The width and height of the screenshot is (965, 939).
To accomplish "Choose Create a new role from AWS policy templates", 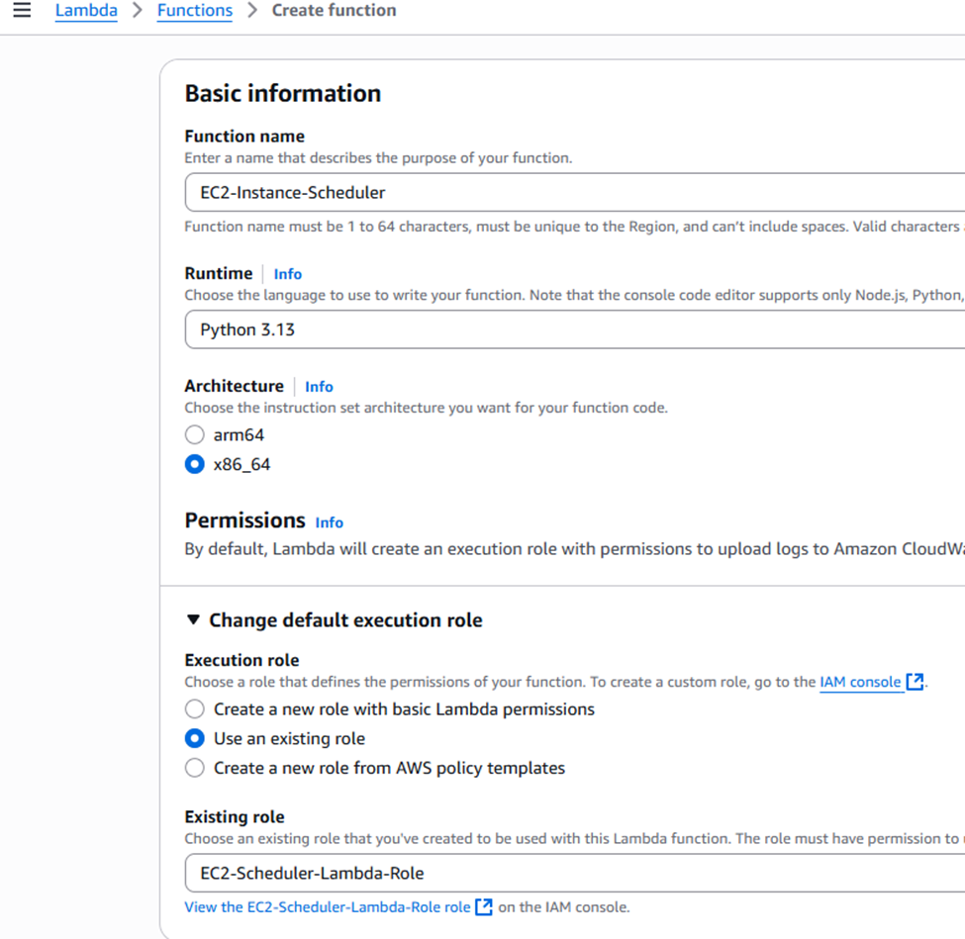I will coord(194,768).
